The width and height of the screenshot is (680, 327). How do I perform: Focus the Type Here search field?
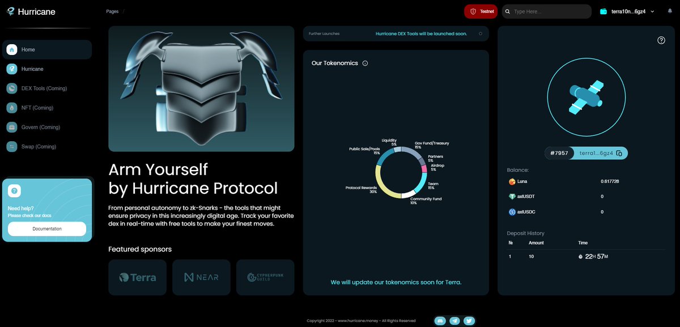coord(547,11)
